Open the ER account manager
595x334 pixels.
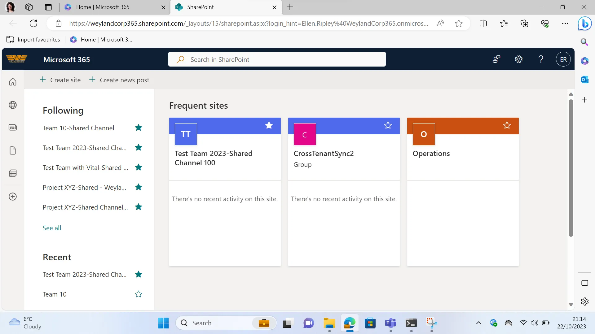pos(563,59)
